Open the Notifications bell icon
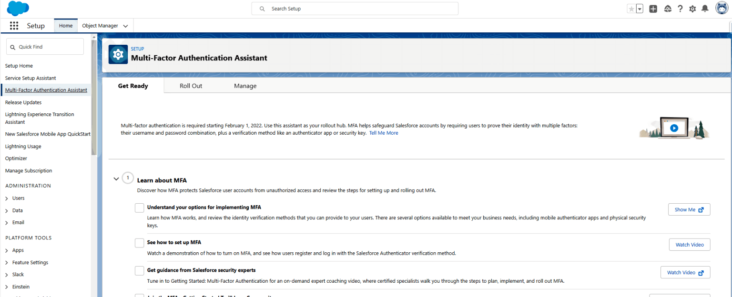The image size is (732, 297). (705, 9)
